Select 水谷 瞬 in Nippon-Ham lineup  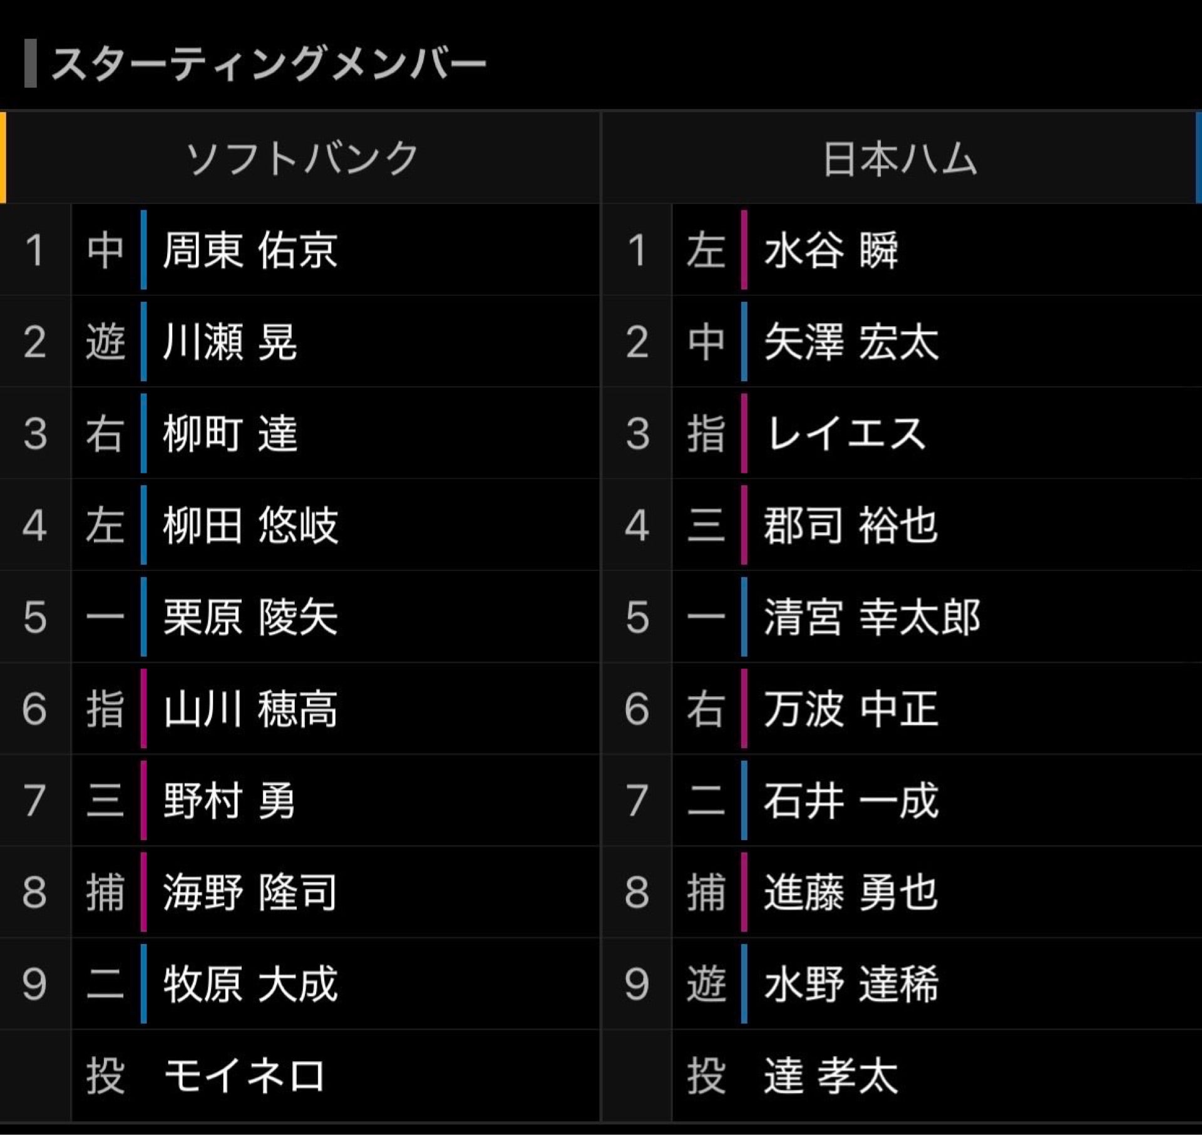tap(831, 250)
